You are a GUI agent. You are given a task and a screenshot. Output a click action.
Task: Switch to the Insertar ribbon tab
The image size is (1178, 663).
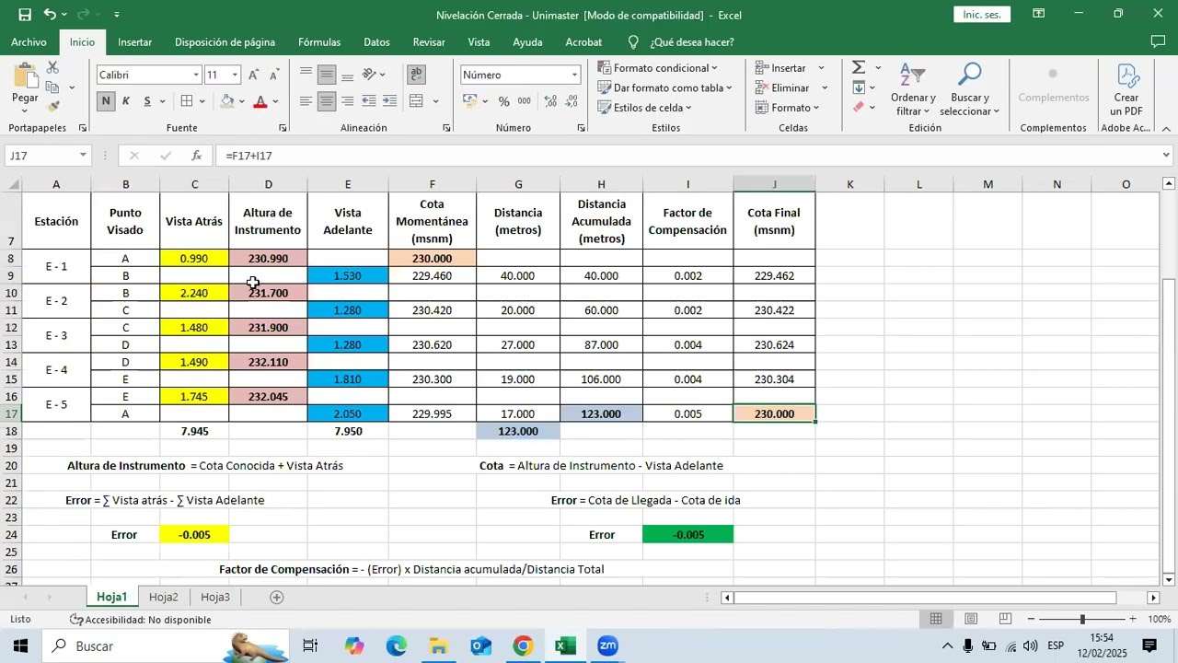pyautogui.click(x=135, y=42)
